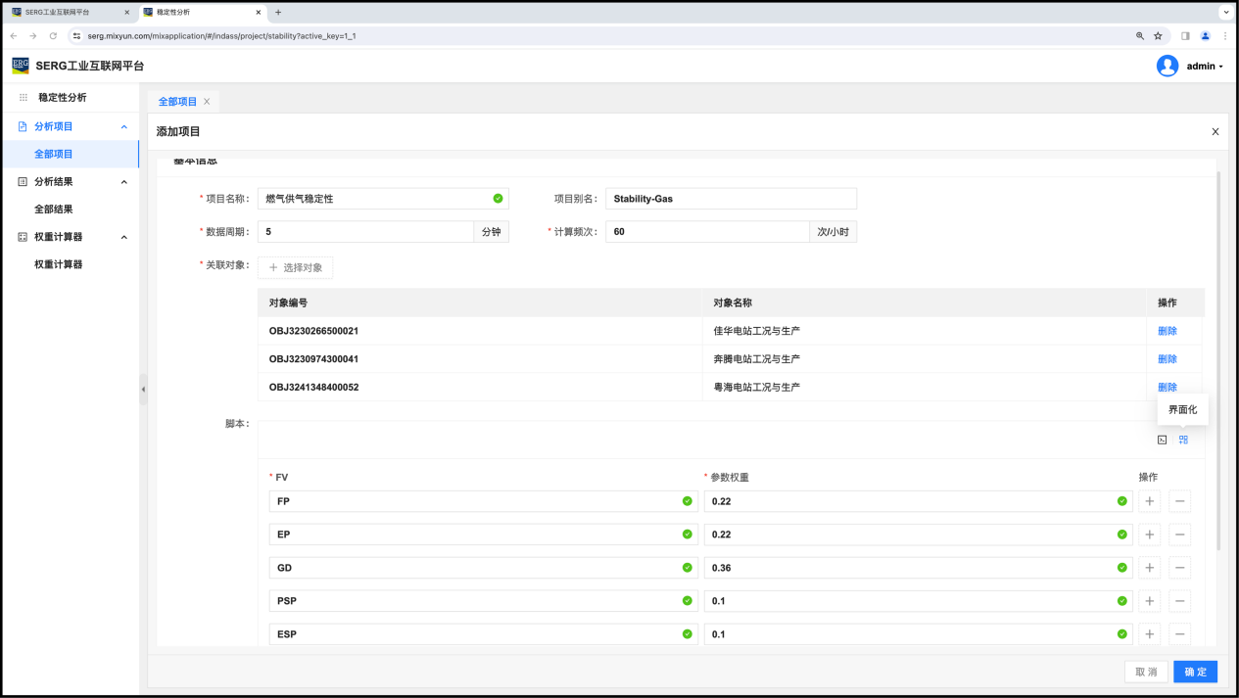
Task: Click the 确定 confirm button
Action: (x=1195, y=672)
